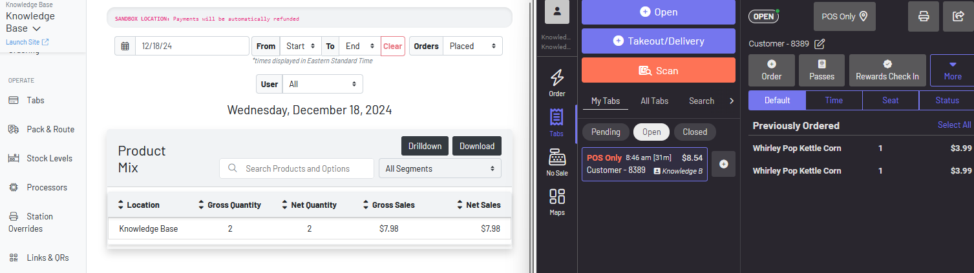This screenshot has width=974, height=273.
Task: Click the printer icon button
Action: (924, 17)
